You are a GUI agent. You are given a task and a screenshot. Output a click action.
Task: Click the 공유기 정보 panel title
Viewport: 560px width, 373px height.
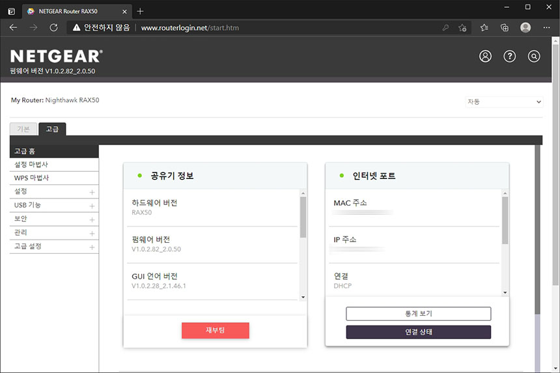coord(172,176)
